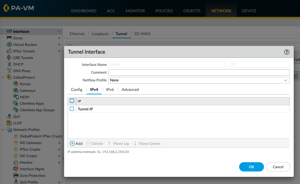Cancel the Tunnel Interface dialog
Image resolution: width=300 pixels, height=184 pixels.
(278, 167)
